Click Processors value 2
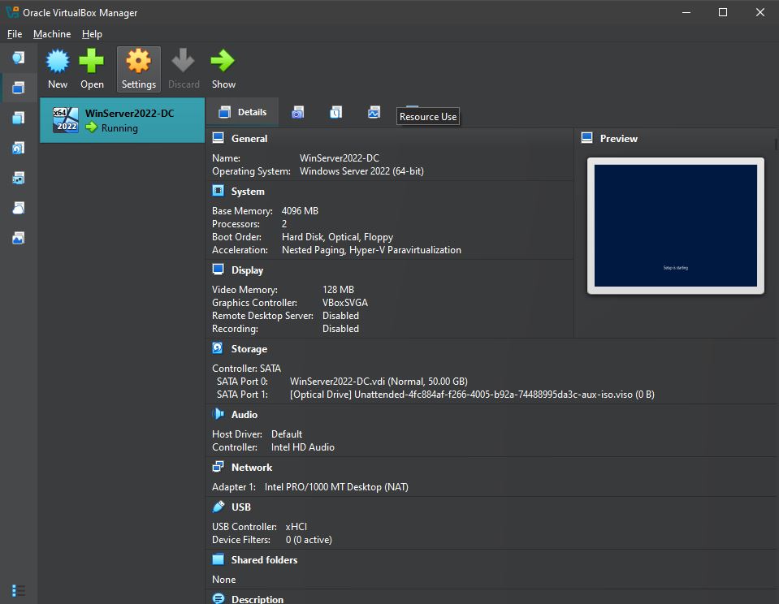 [x=284, y=224]
